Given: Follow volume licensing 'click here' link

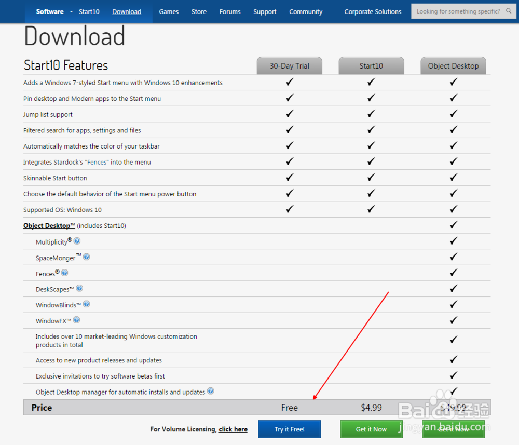Looking at the screenshot, I should (x=233, y=429).
